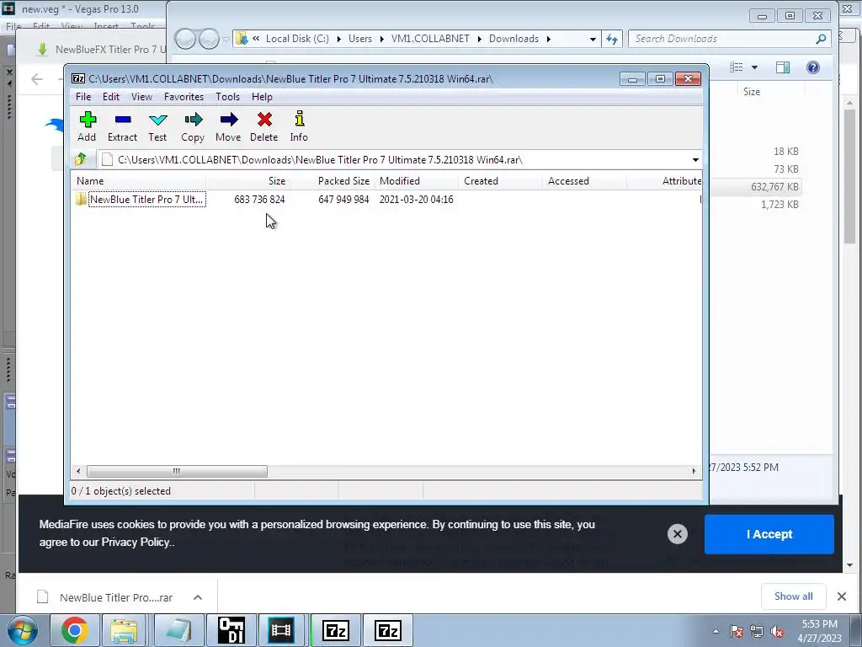Screen dimensions: 862x647
Task: Open the Edit menu in 7-Zip
Action: [111, 97]
